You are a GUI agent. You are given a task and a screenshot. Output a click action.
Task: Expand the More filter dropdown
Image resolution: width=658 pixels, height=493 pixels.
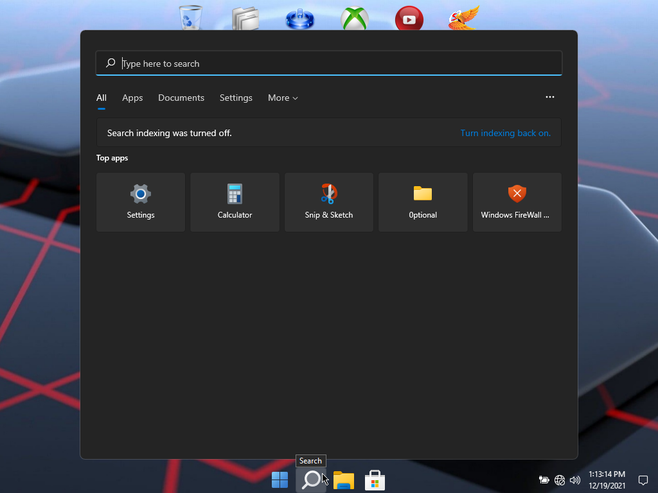pos(283,98)
